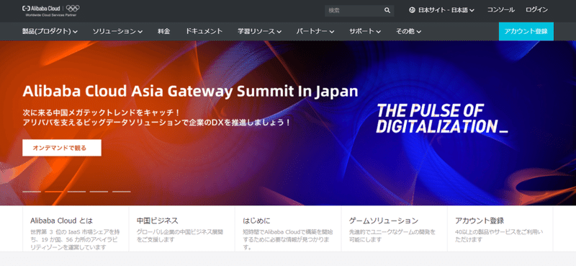This screenshot has height=266, width=576.
Task: Expand the パートナー menu
Action: coord(315,32)
